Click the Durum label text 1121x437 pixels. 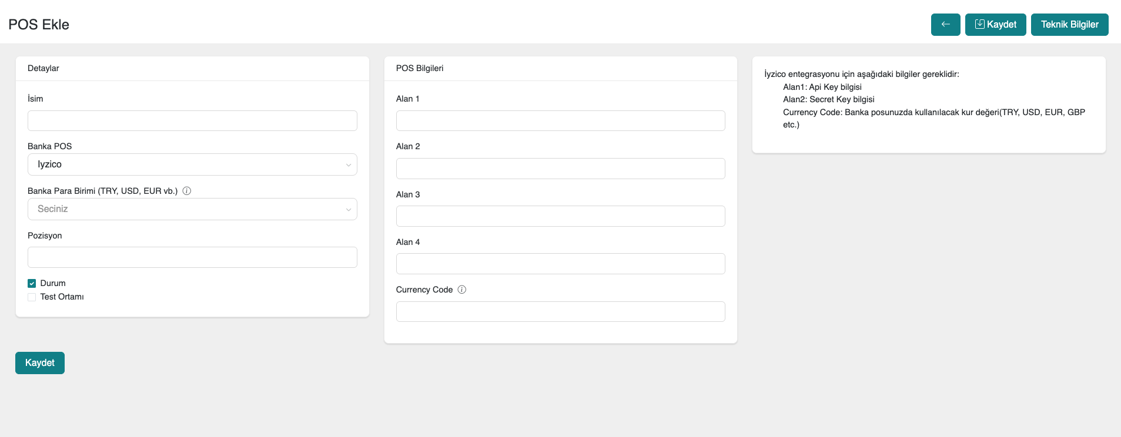point(53,283)
